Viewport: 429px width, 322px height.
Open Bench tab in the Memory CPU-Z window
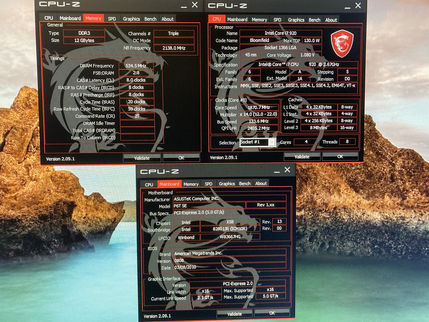[x=150, y=19]
